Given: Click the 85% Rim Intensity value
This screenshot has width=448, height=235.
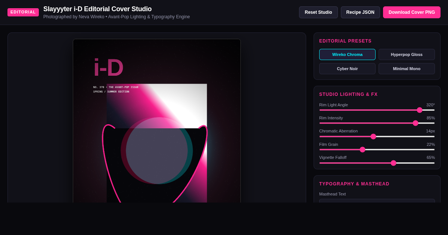Looking at the screenshot, I should point(431,118).
